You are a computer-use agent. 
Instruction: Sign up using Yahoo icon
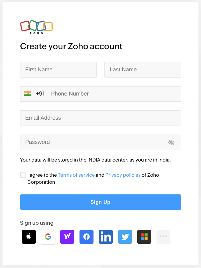pyautogui.click(x=67, y=237)
